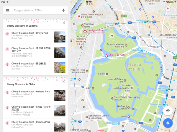Tap the blossom icon beside Ōmiya Park
The width and height of the screenshot is (177, 132).
coord(7,34)
